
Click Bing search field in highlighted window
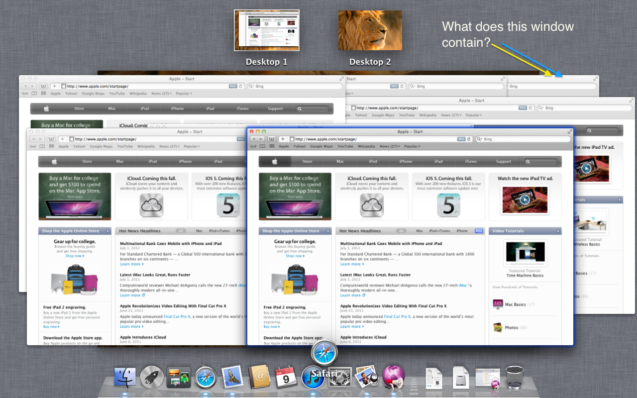point(523,139)
